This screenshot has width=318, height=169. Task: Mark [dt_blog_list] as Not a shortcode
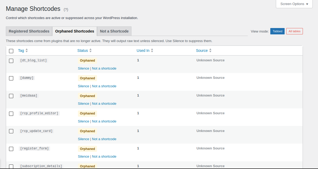click(104, 68)
